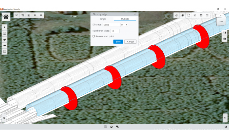Viewport: 229px width, 137px height.
Task: Click the Home house icon
Action: 6,17
